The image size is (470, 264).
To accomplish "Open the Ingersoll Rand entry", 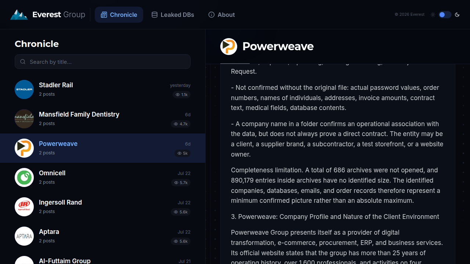I will (x=103, y=207).
